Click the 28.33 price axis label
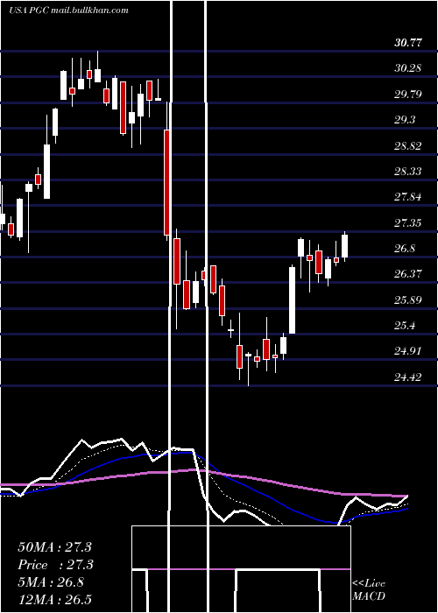Image resolution: width=438 pixels, height=613 pixels. [x=408, y=172]
